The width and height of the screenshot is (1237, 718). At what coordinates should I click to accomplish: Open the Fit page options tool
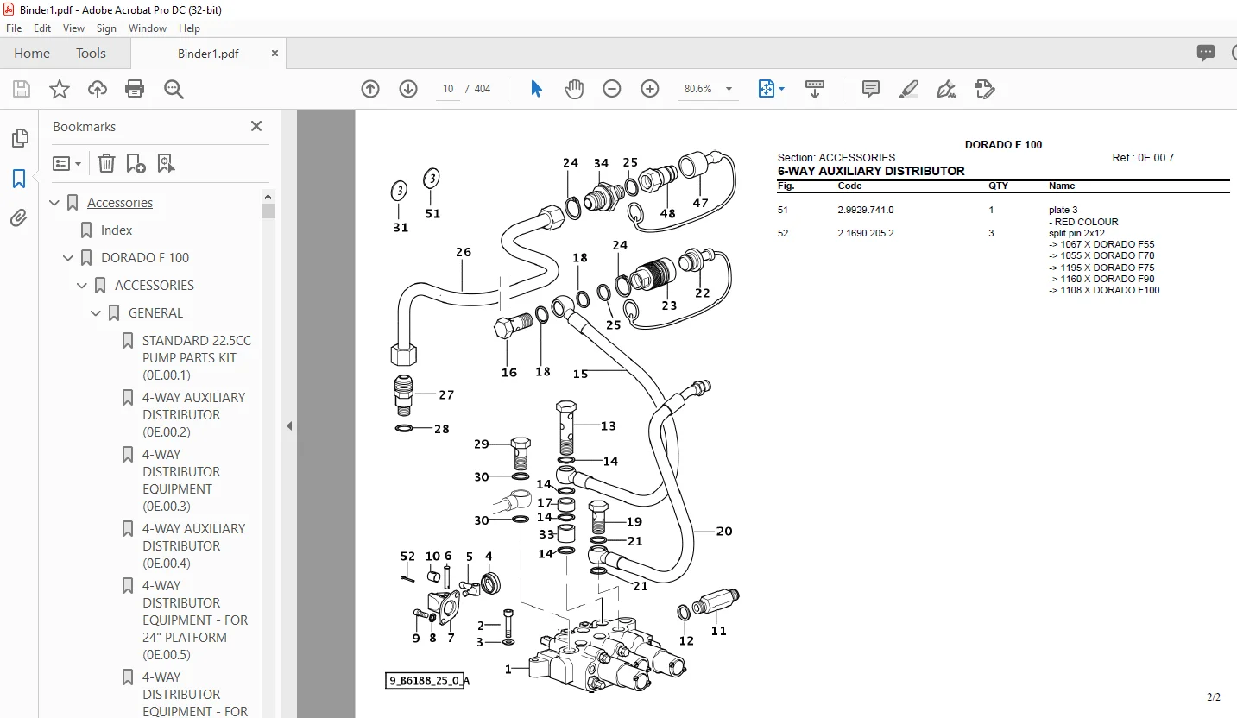(x=771, y=89)
